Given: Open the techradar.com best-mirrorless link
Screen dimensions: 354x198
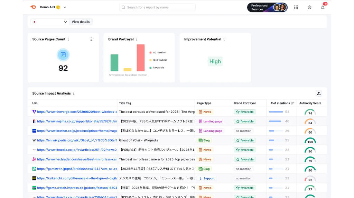Looking at the screenshot, I should [x=77, y=159].
